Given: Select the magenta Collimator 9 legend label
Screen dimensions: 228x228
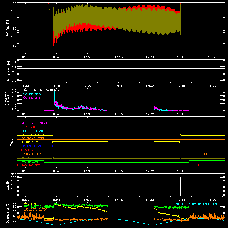Looking at the screenshot, I should pos(32,97).
